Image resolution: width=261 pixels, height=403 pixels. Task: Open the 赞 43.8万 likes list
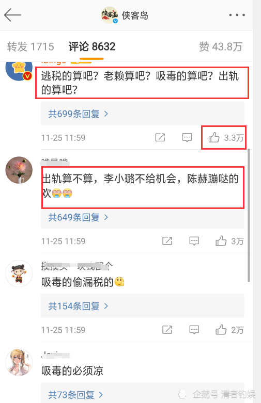[x=221, y=47]
